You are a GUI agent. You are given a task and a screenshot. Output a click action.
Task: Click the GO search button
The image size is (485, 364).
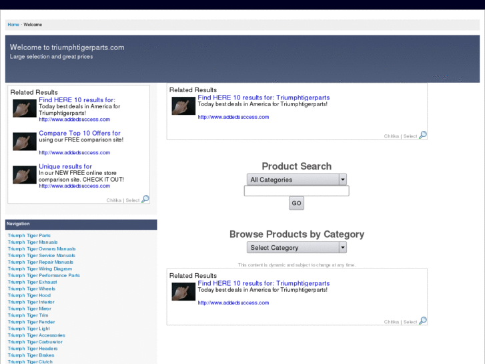pyautogui.click(x=296, y=203)
